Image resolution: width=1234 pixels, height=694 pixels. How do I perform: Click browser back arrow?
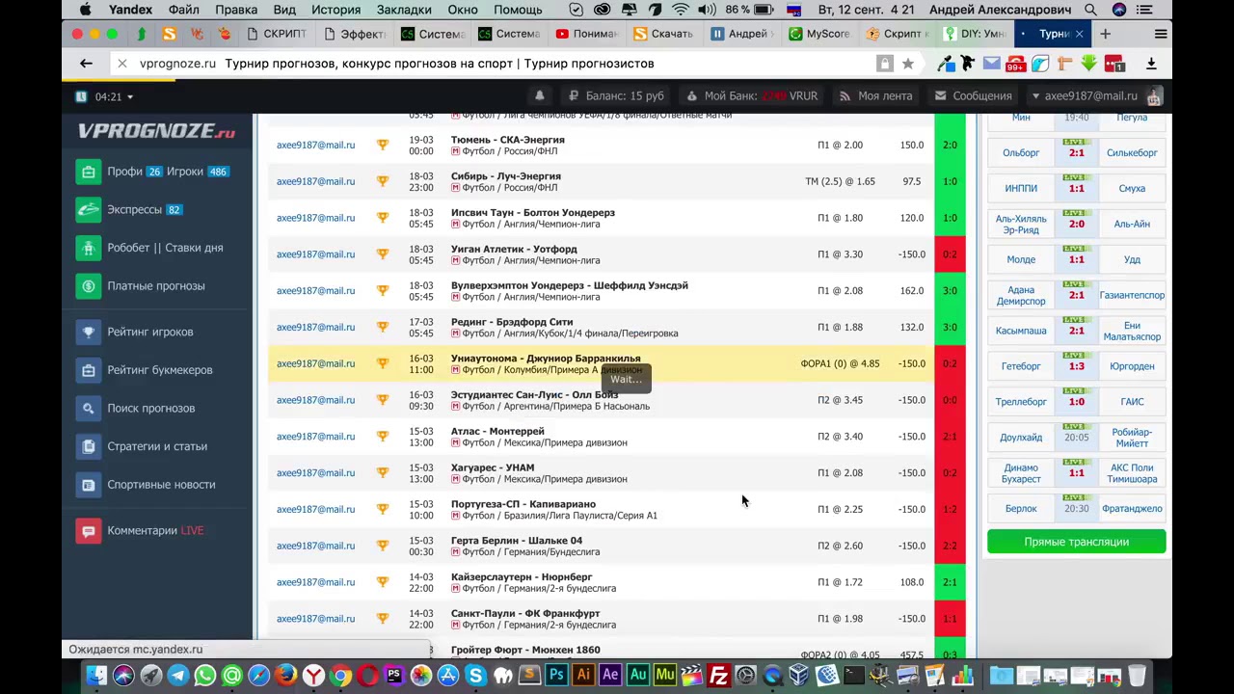(x=86, y=64)
